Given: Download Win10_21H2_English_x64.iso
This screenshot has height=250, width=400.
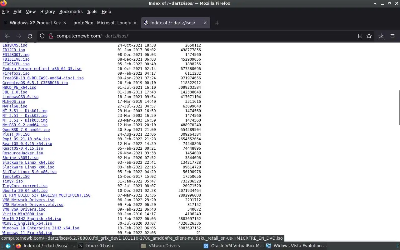Looking at the screenshot, I should [32, 219].
